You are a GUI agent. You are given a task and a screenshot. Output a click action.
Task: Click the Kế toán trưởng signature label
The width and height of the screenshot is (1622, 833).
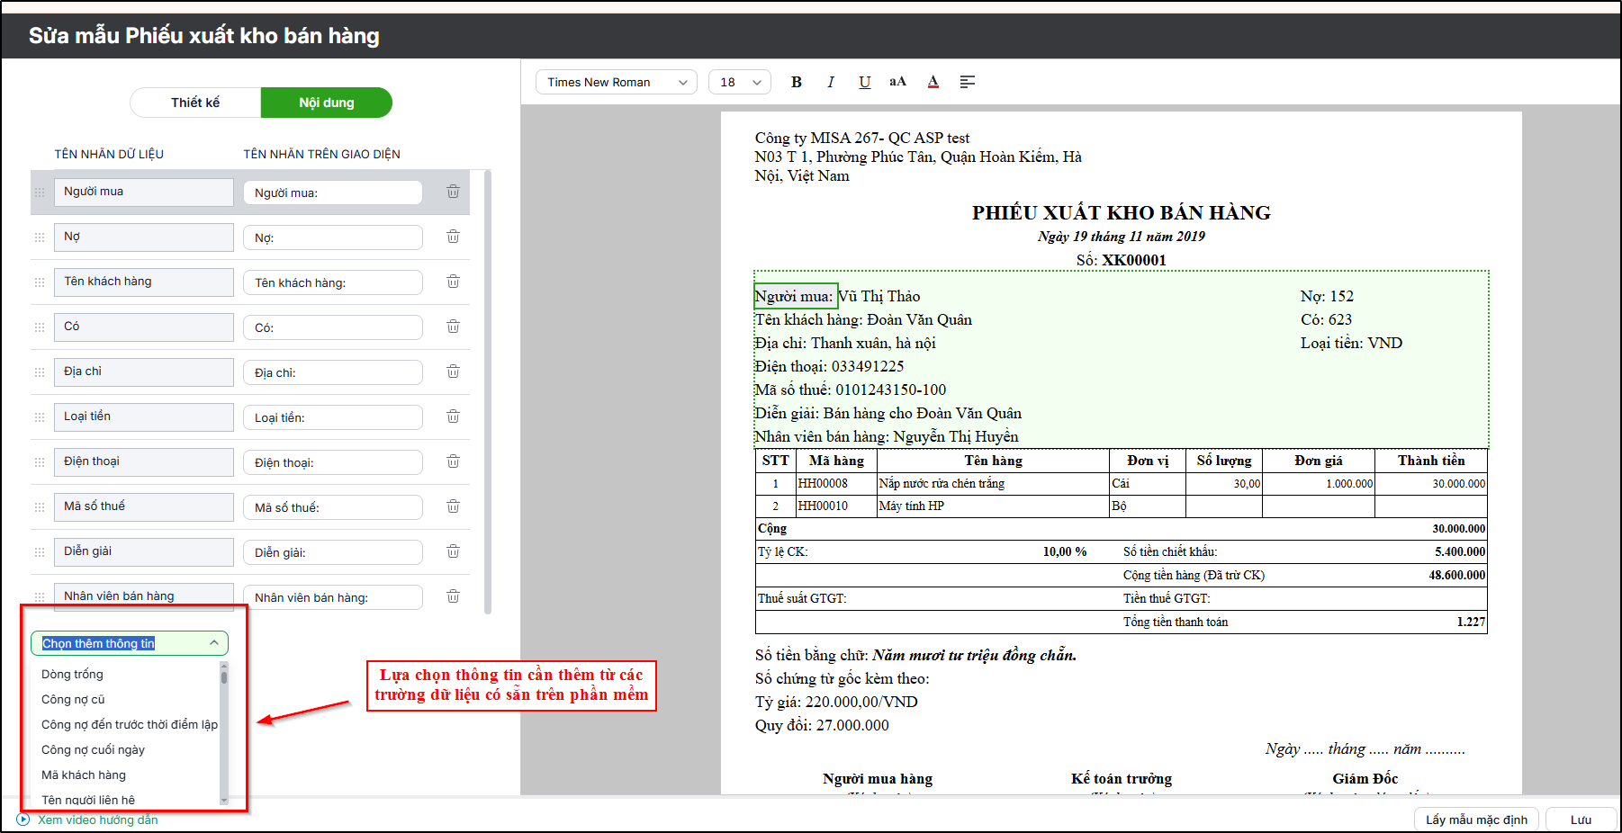[x=1122, y=778]
